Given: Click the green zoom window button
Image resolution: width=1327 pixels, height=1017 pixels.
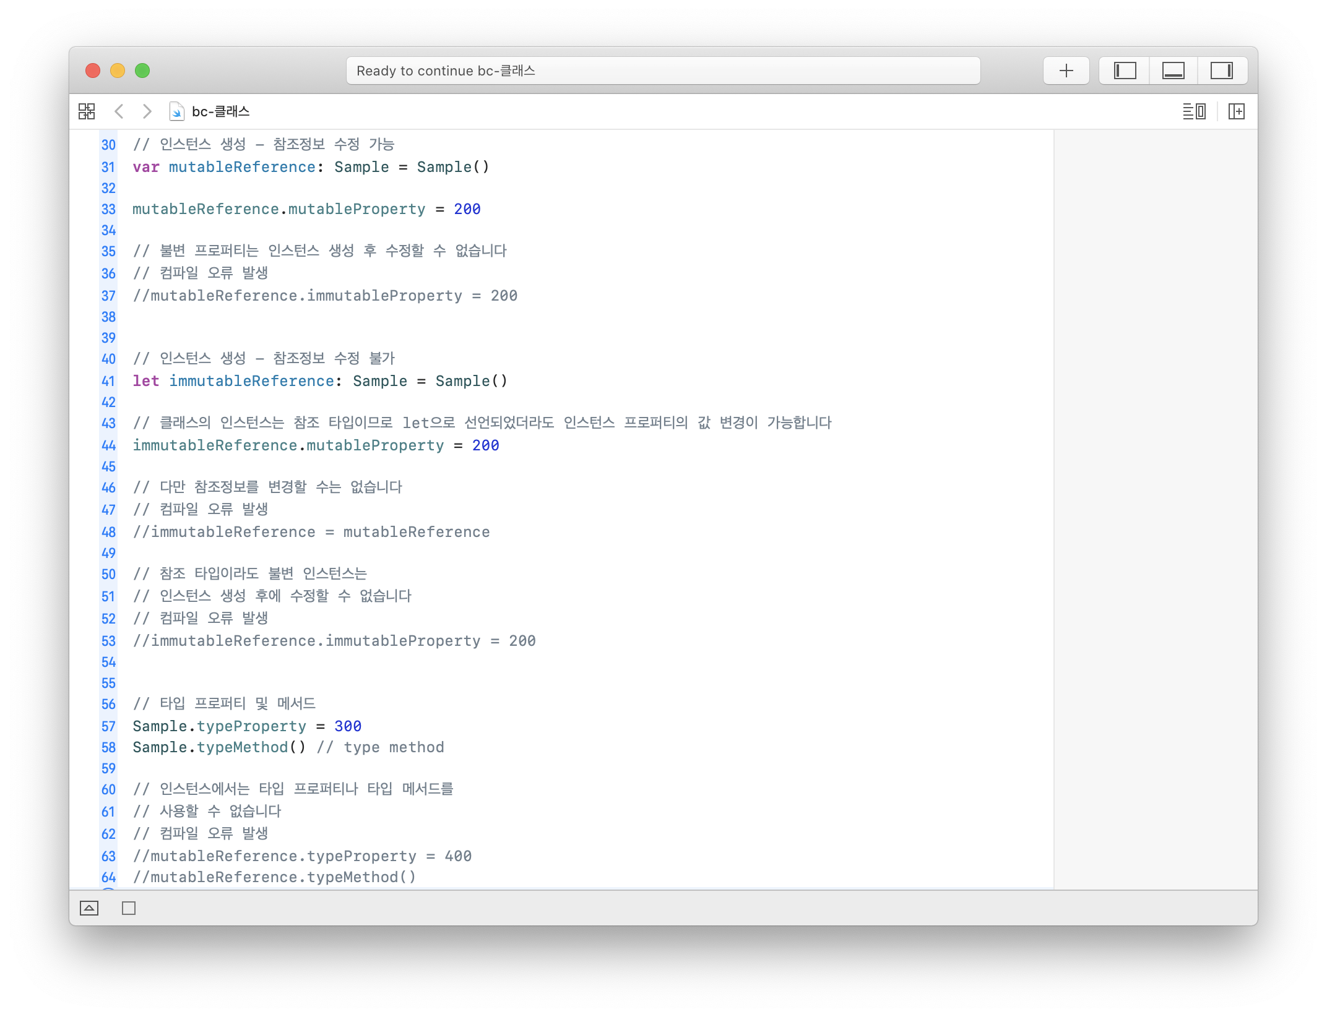Looking at the screenshot, I should 142,71.
